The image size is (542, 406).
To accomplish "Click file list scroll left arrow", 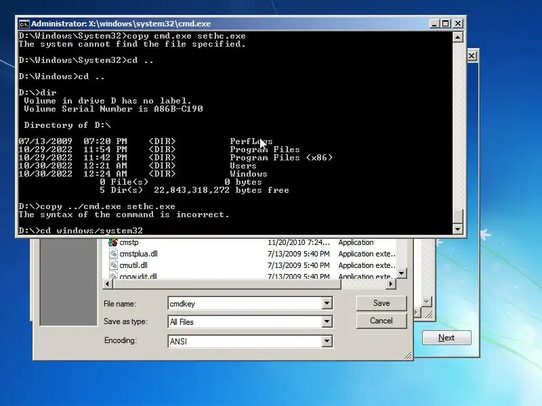I will [107, 284].
